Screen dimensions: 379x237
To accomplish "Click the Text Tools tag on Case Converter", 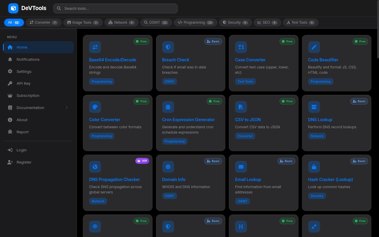I will (x=245, y=81).
